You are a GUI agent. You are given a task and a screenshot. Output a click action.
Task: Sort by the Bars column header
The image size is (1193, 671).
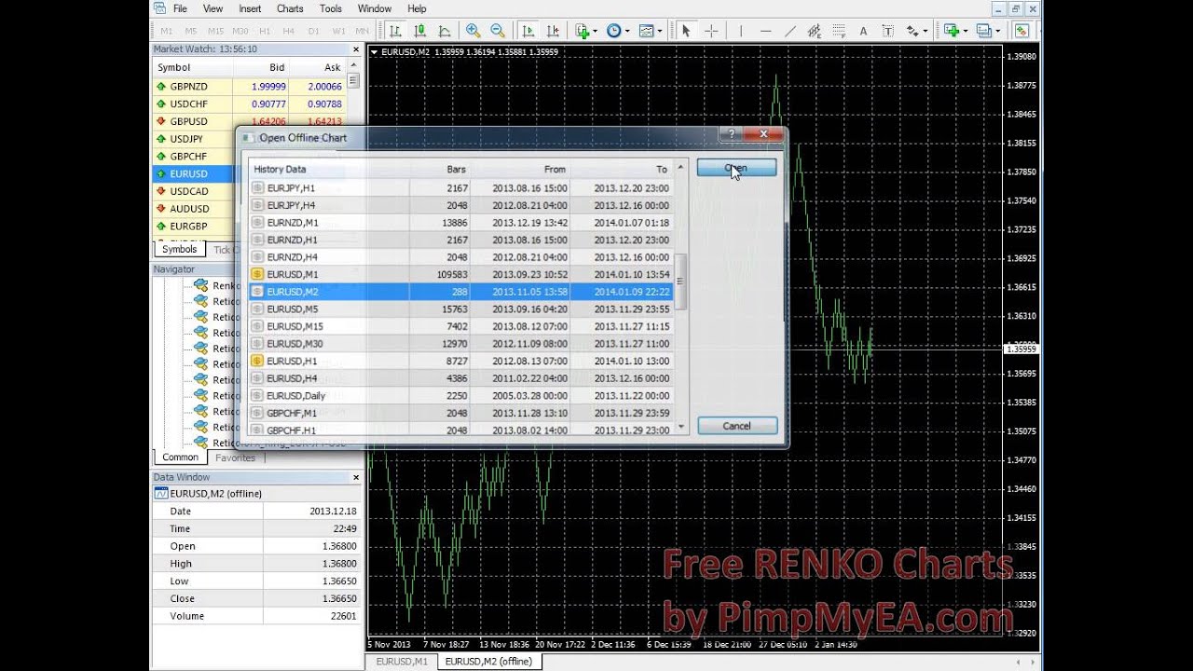point(439,169)
